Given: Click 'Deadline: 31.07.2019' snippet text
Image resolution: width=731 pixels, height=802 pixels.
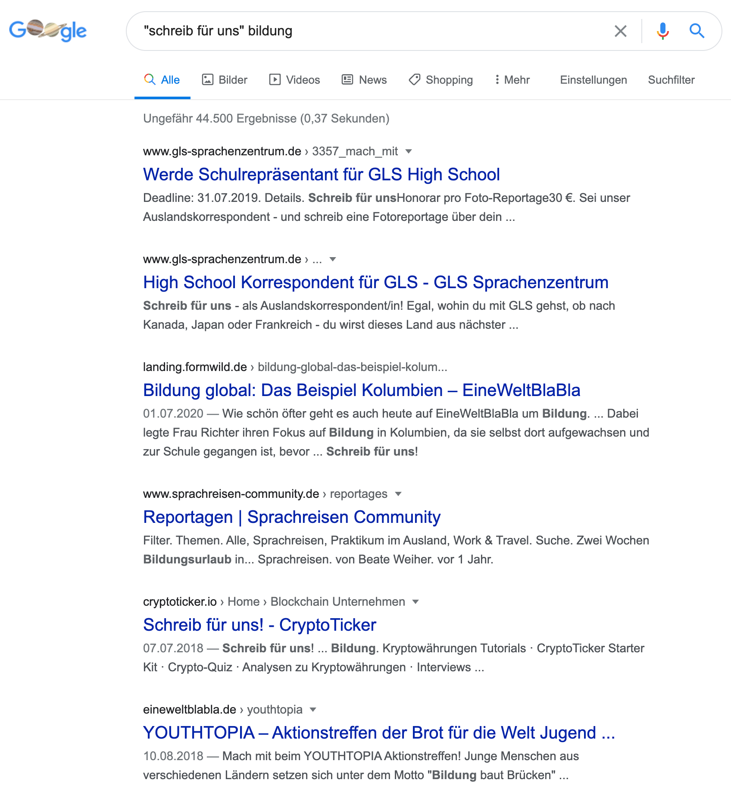Looking at the screenshot, I should point(202,198).
